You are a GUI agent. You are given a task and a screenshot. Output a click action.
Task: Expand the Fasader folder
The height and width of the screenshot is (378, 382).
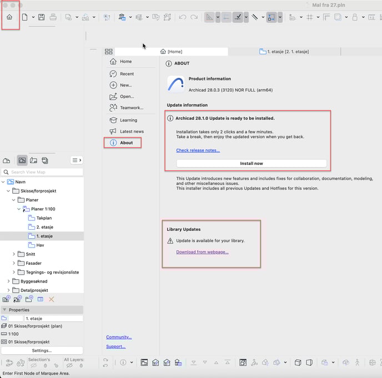click(x=14, y=263)
